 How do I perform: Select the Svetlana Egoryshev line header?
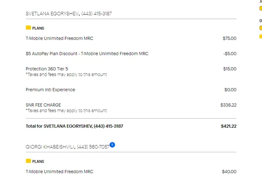[69, 14]
